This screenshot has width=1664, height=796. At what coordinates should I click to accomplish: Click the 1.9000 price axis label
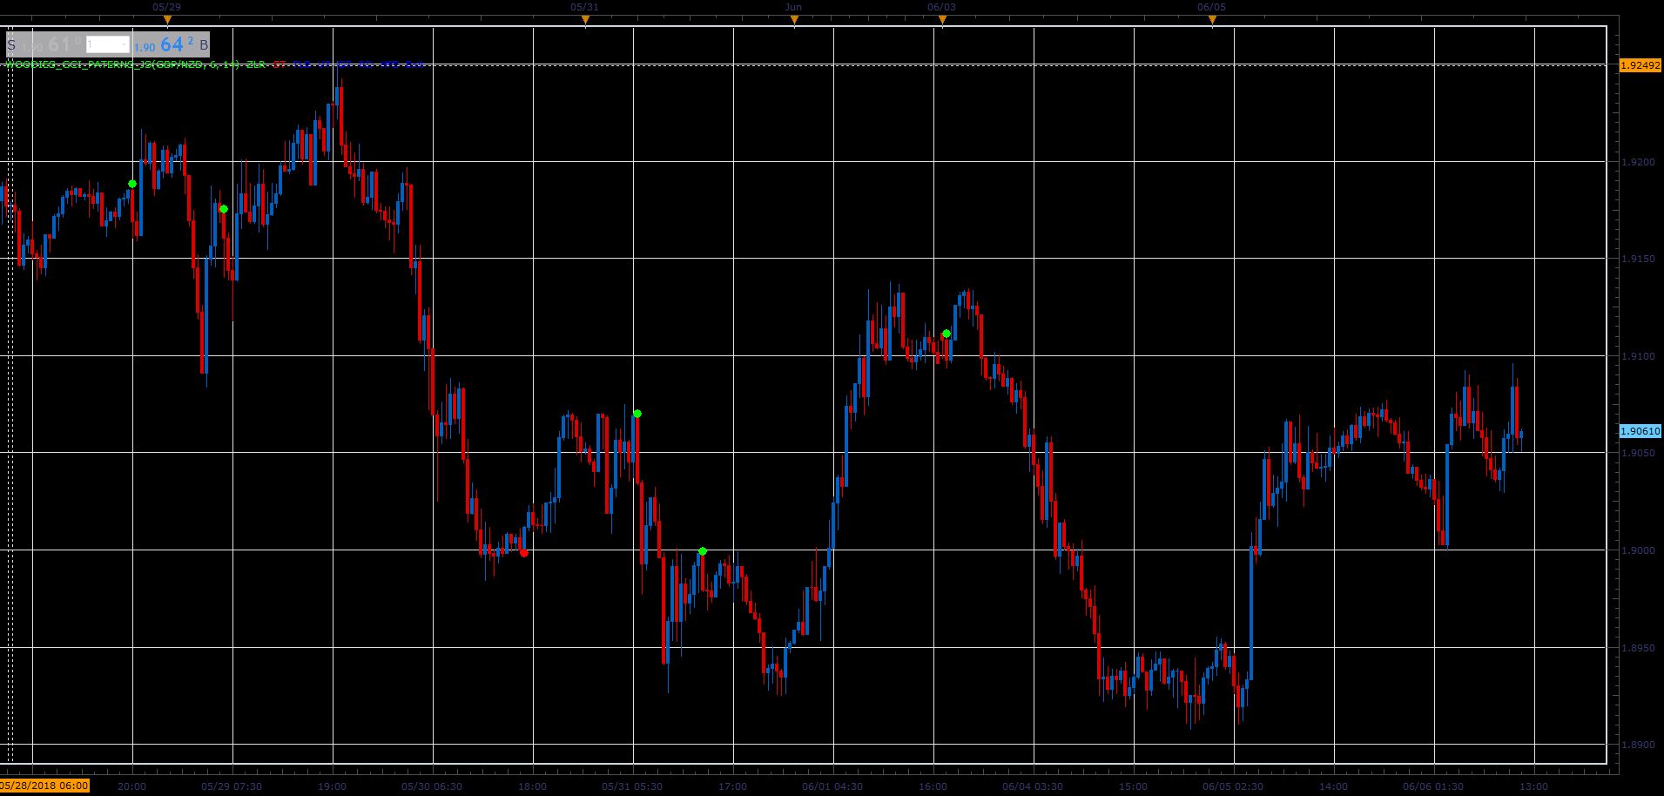point(1638,550)
